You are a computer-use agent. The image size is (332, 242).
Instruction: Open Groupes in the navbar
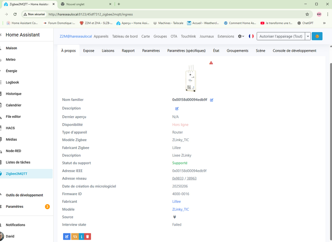coord(160,36)
